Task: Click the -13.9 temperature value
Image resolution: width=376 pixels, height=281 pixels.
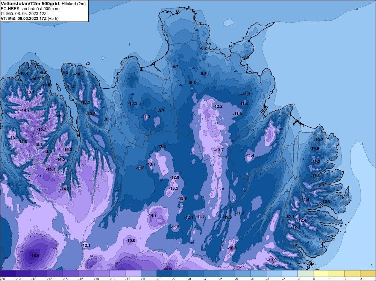Action: (x=272, y=260)
